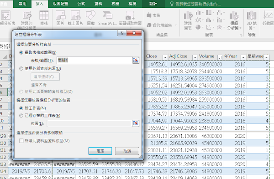Click the 確定 OK button
This screenshot has height=179, width=274.
coord(100,151)
